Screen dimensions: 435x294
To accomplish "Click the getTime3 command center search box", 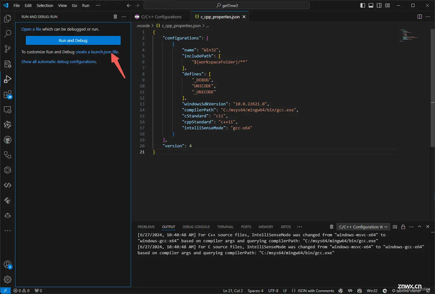I will pyautogui.click(x=227, y=5).
